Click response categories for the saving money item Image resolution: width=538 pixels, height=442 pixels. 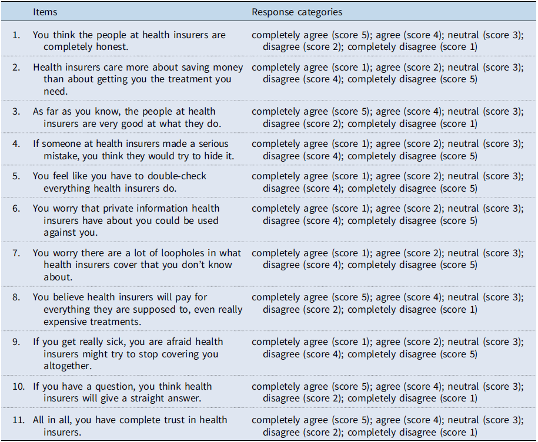[x=387, y=73]
